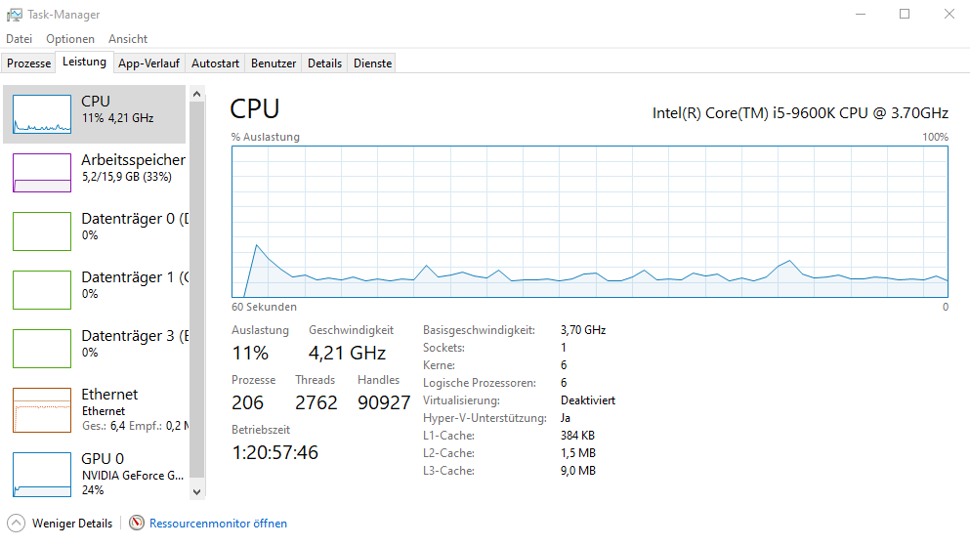Viewport: 970px width, 546px height.
Task: Select the Datenträger 1 graph thumbnail
Action: (42, 290)
